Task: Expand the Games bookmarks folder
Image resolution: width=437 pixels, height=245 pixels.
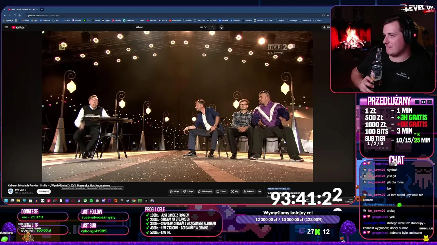Action: pyautogui.click(x=187, y=20)
